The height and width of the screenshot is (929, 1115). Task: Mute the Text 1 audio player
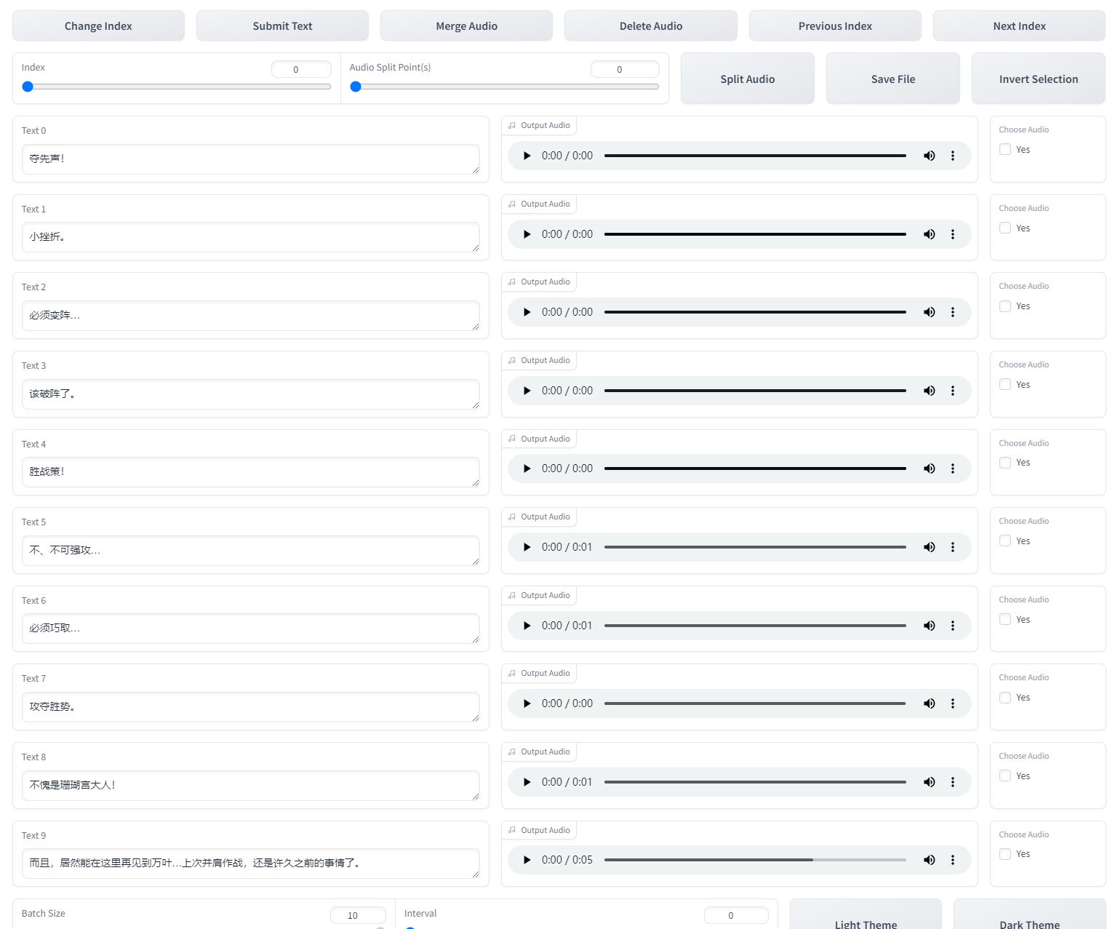point(930,234)
